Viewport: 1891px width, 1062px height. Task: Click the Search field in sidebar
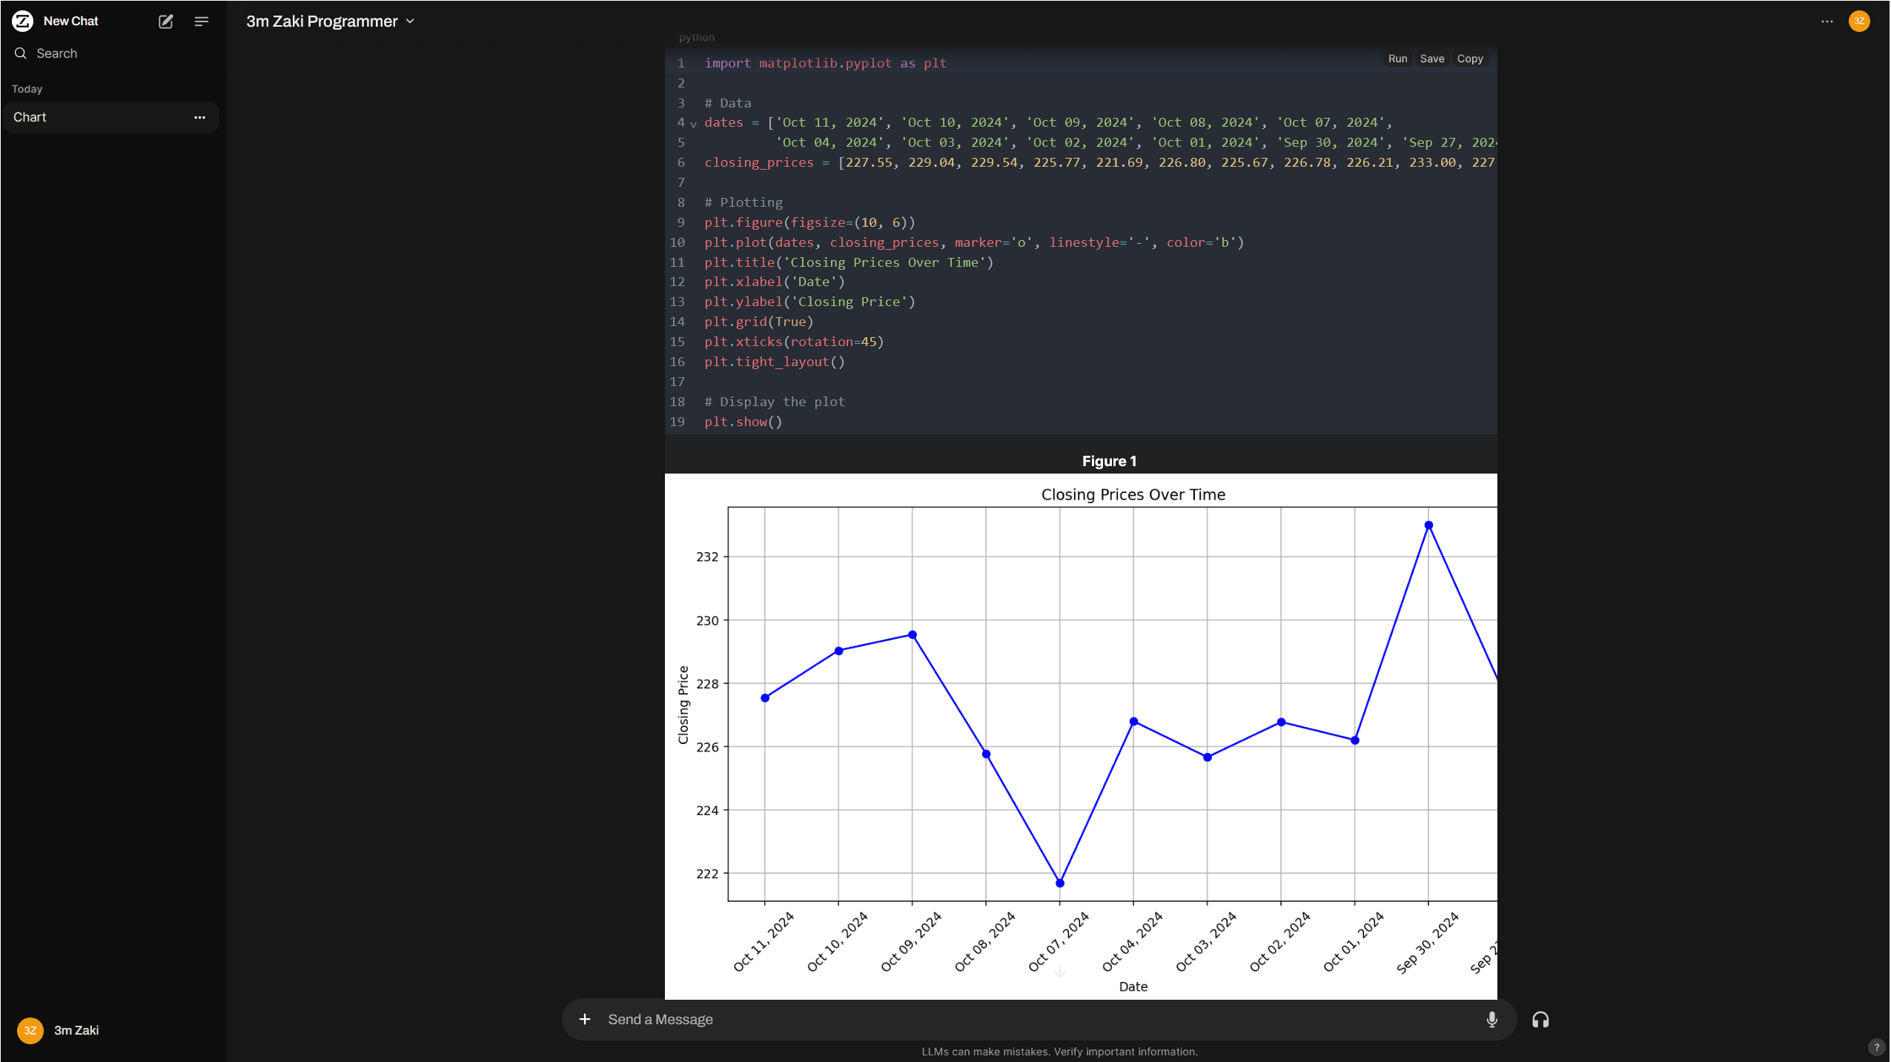[57, 53]
